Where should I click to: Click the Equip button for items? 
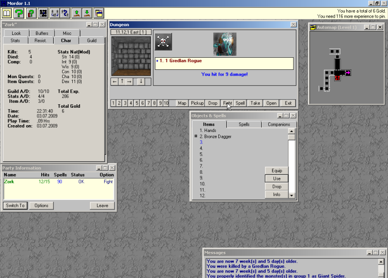pos(276,171)
